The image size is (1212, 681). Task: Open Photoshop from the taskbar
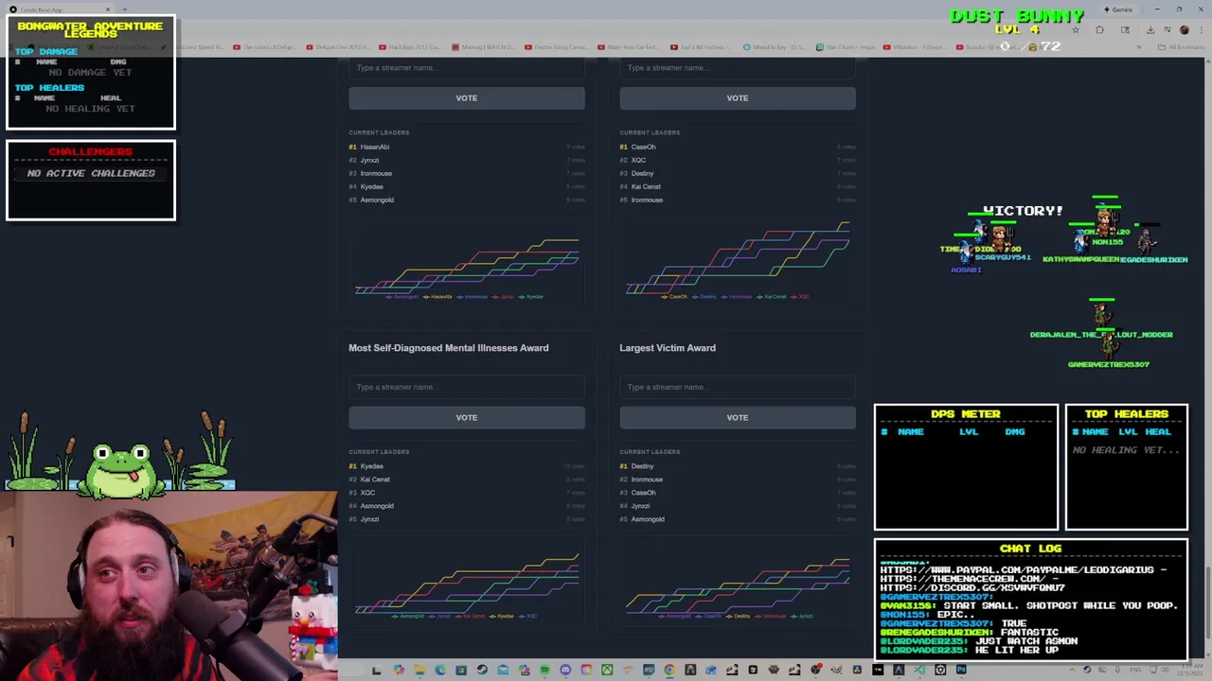point(961,671)
